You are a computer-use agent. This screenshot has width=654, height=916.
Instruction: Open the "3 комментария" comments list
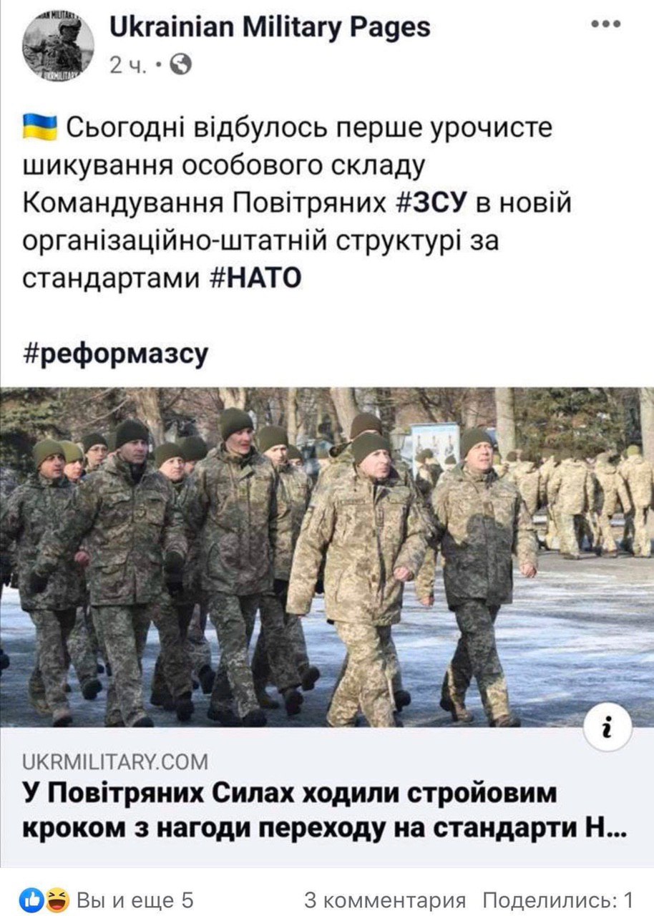coord(384,900)
